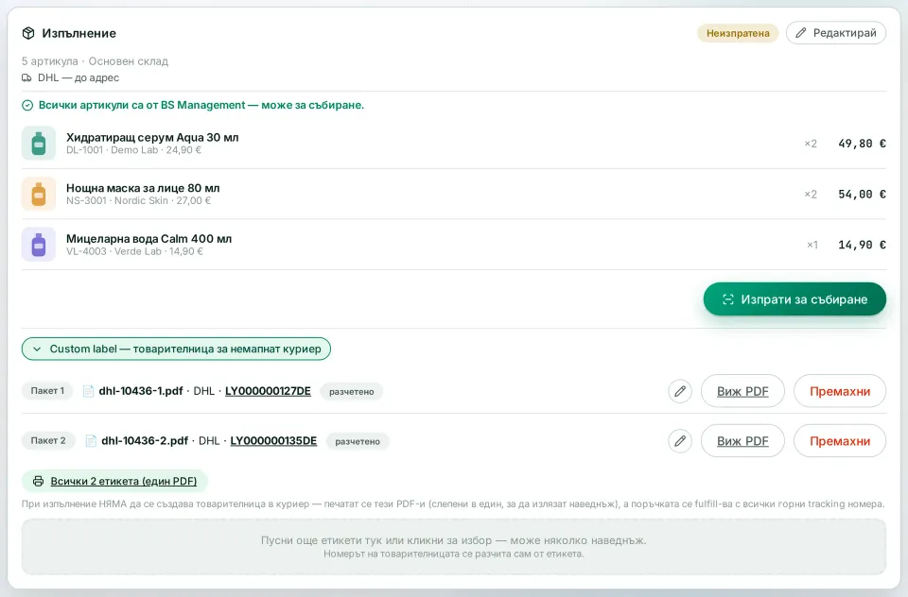Send order with Изпрати за събиране
This screenshot has height=597, width=908.
coord(794,299)
